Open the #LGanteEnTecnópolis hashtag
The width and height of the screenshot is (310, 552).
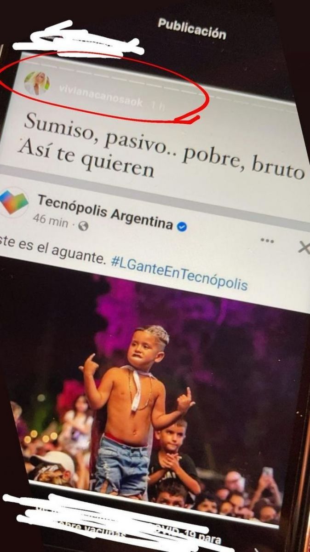[179, 272]
